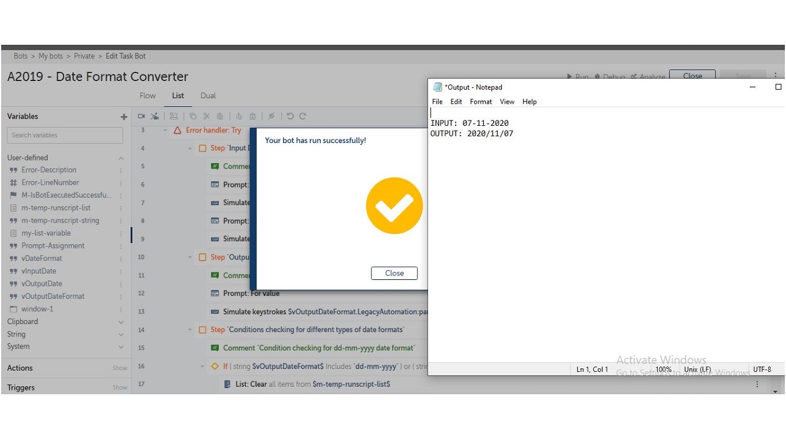
Task: Switch to the List view tab
Action: [178, 96]
